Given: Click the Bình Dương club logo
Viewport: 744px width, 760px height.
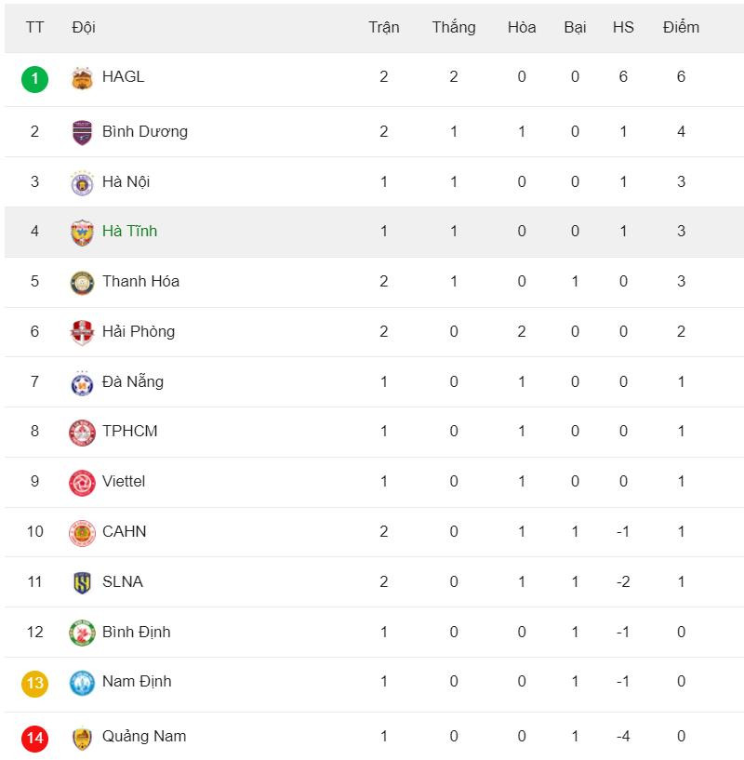Looking at the screenshot, I should pyautogui.click(x=83, y=132).
